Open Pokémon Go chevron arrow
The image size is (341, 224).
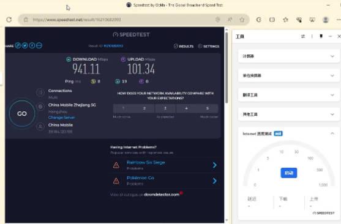pos(214,181)
